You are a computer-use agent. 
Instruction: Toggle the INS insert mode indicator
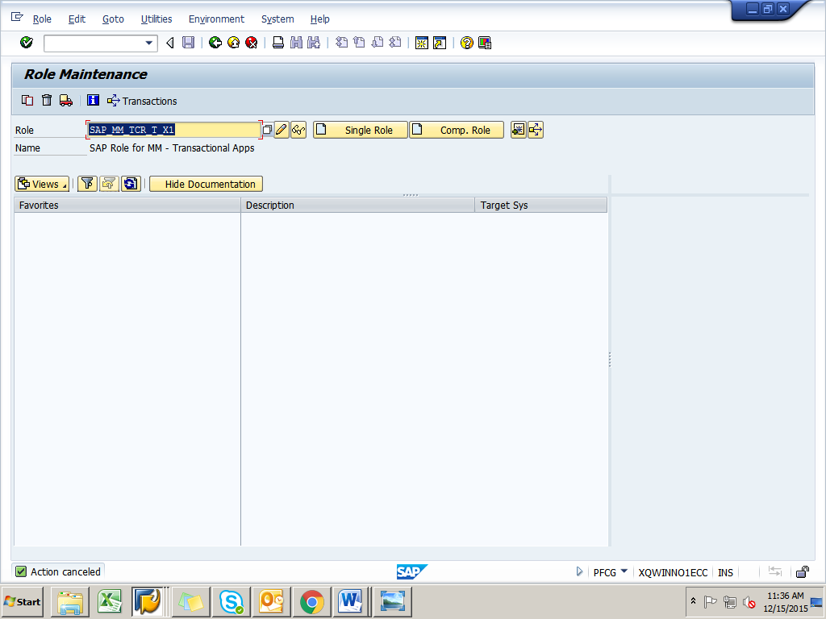[725, 572]
